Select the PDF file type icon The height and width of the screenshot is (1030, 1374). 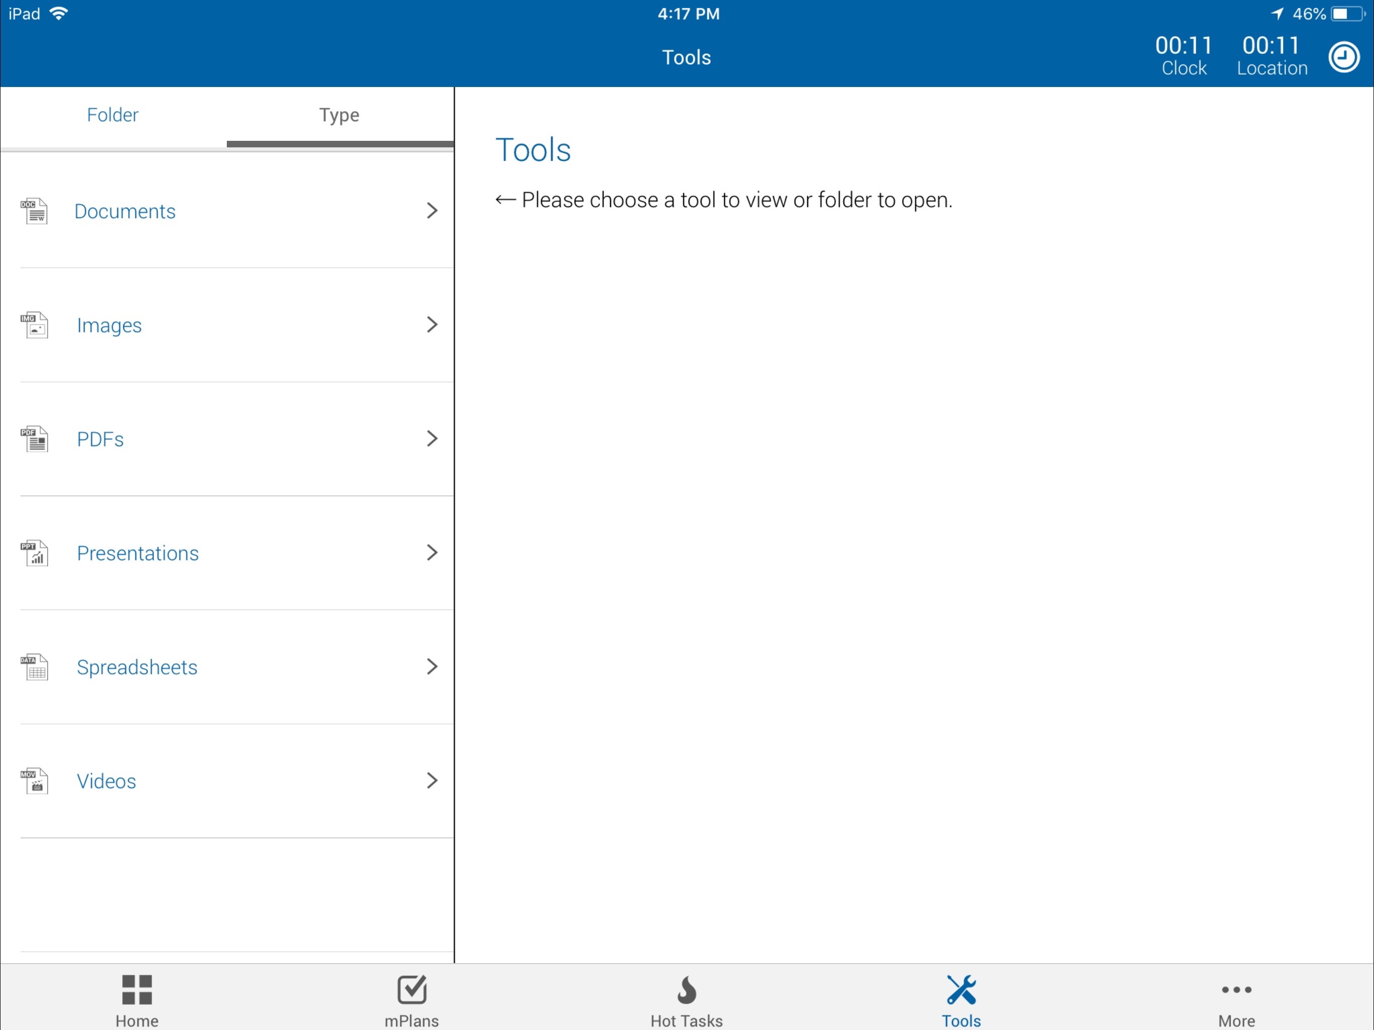point(34,439)
